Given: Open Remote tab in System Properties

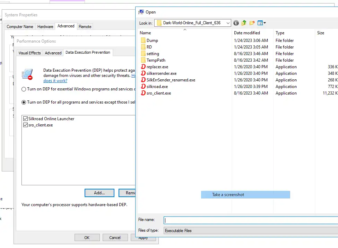Looking at the screenshot, I should pyautogui.click(x=85, y=27).
